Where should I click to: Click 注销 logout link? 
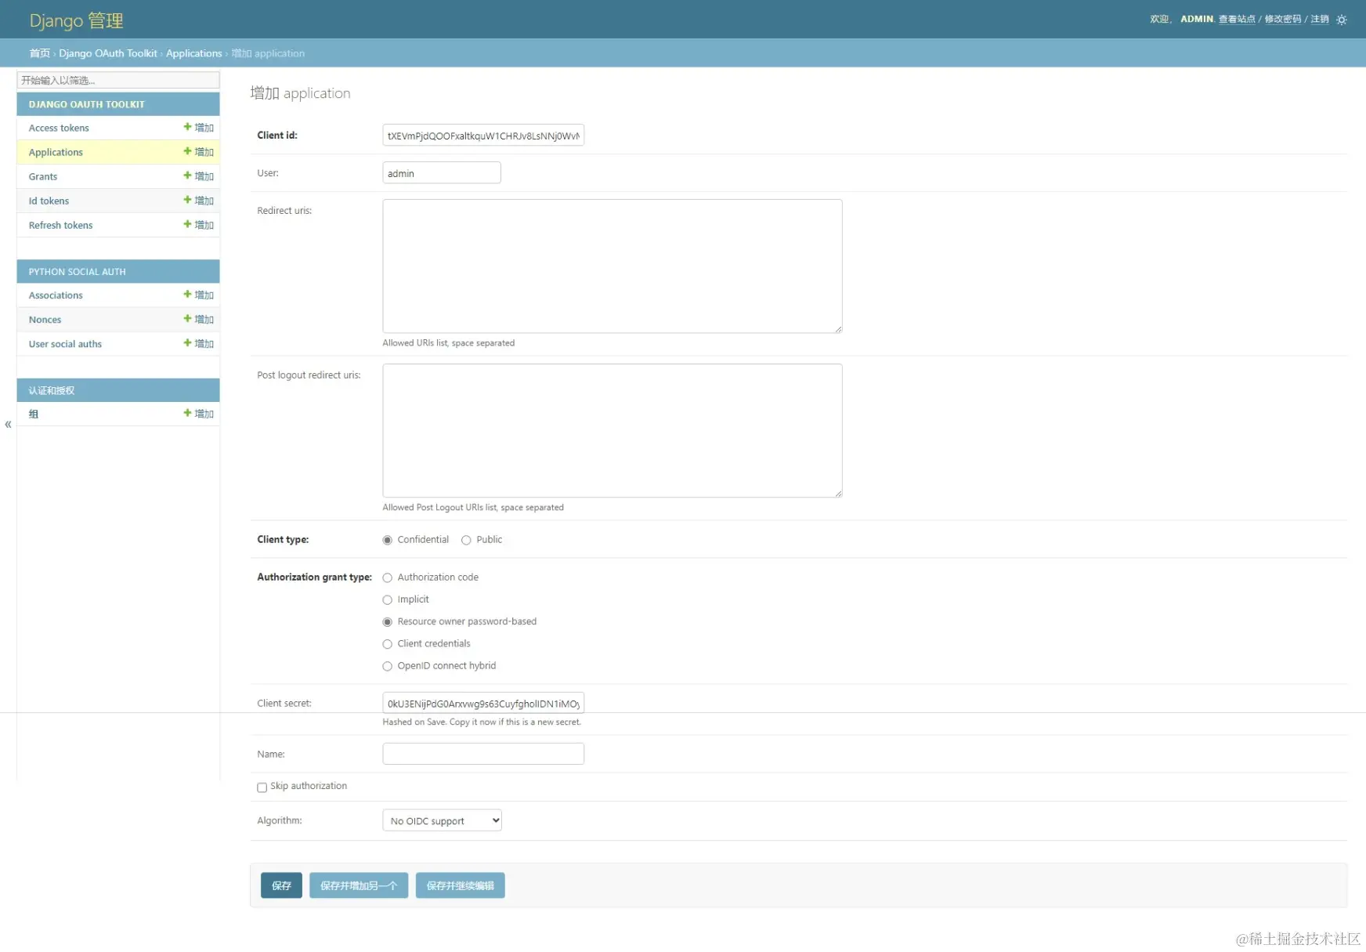coord(1320,20)
